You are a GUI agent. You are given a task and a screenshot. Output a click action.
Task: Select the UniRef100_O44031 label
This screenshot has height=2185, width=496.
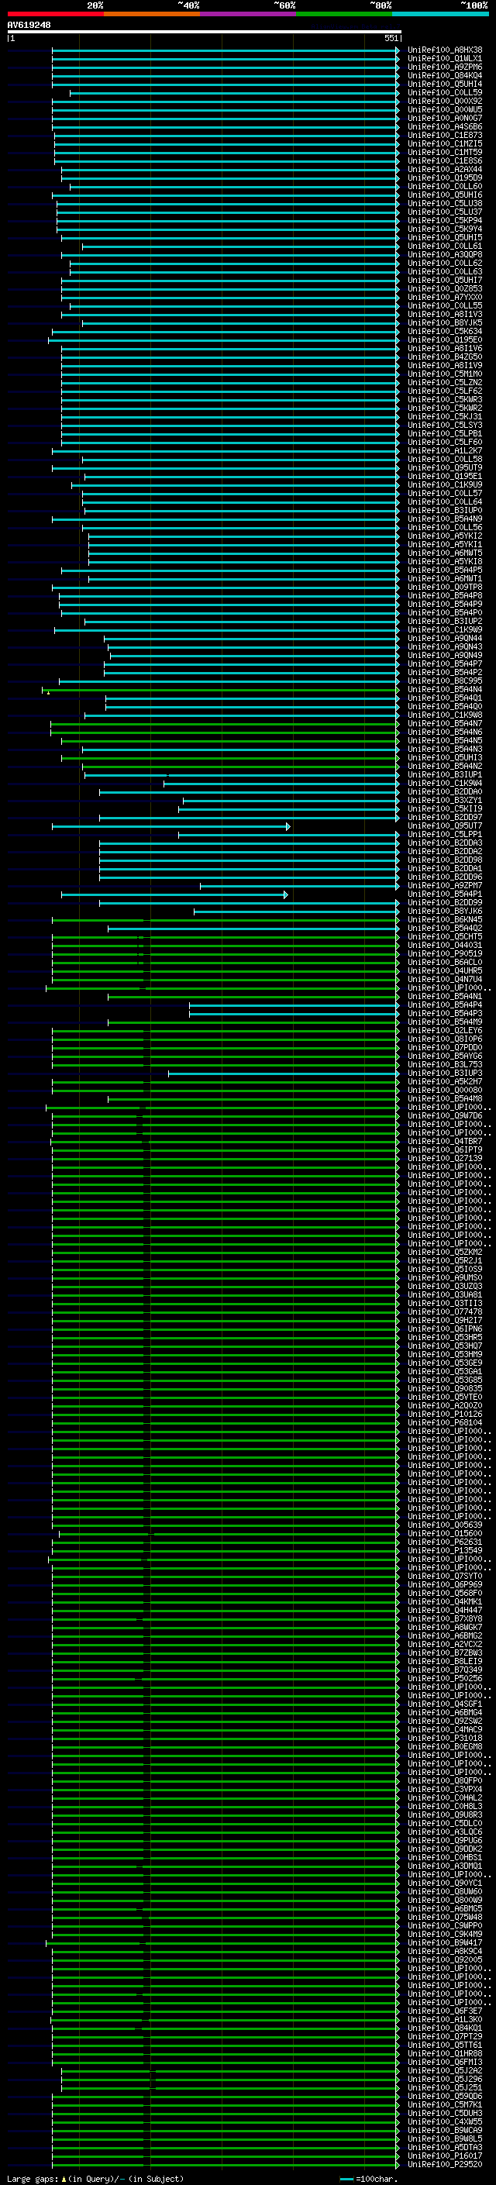(445, 946)
